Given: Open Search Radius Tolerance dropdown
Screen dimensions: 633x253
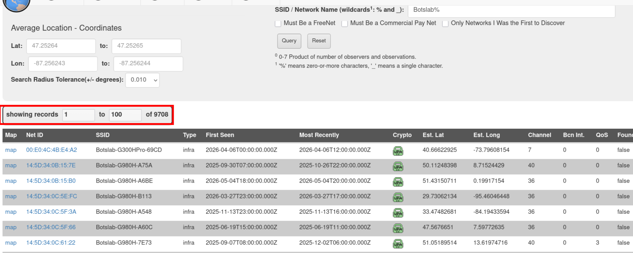Looking at the screenshot, I should (x=142, y=80).
